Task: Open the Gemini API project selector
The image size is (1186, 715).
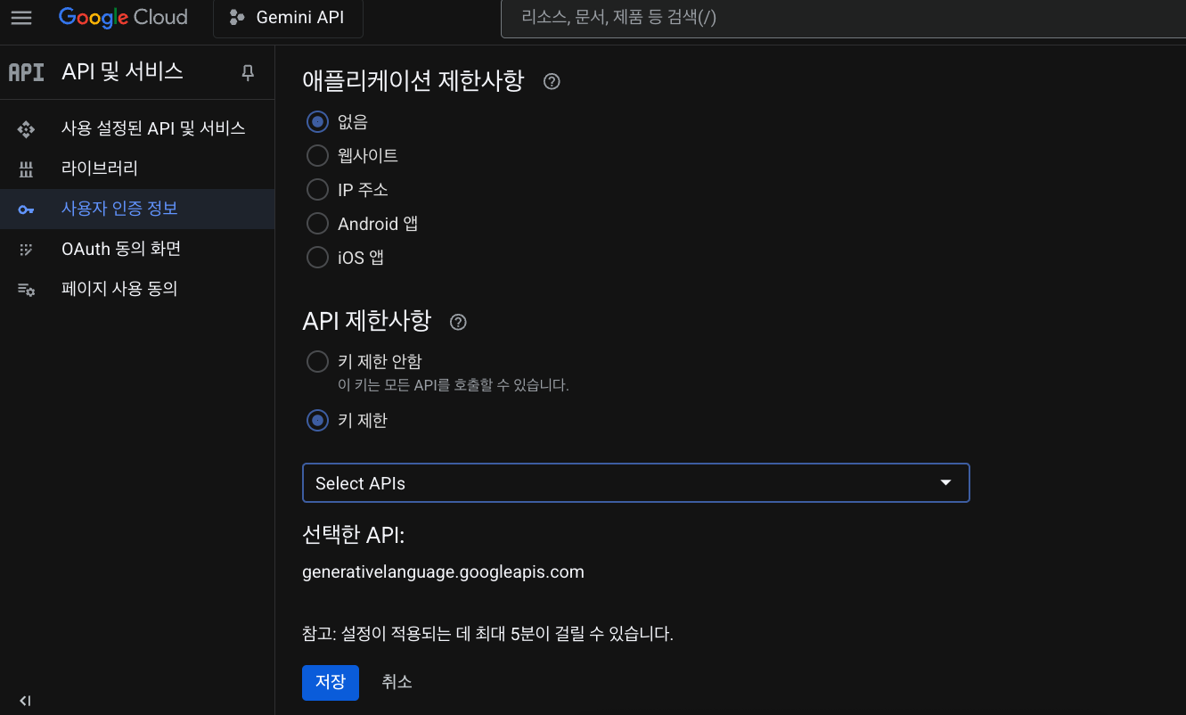Action: coord(288,18)
